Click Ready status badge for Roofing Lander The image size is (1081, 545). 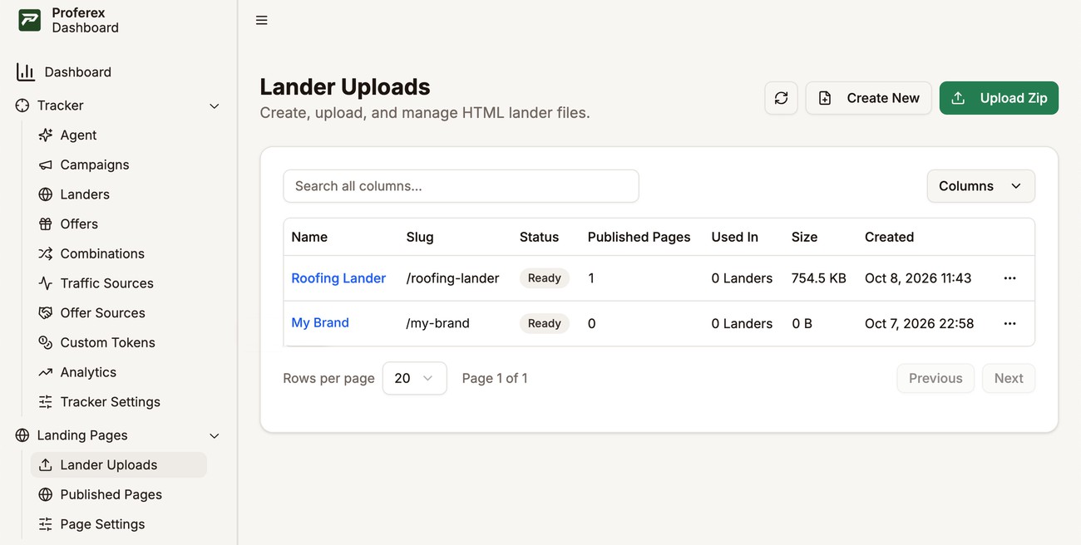pos(545,278)
